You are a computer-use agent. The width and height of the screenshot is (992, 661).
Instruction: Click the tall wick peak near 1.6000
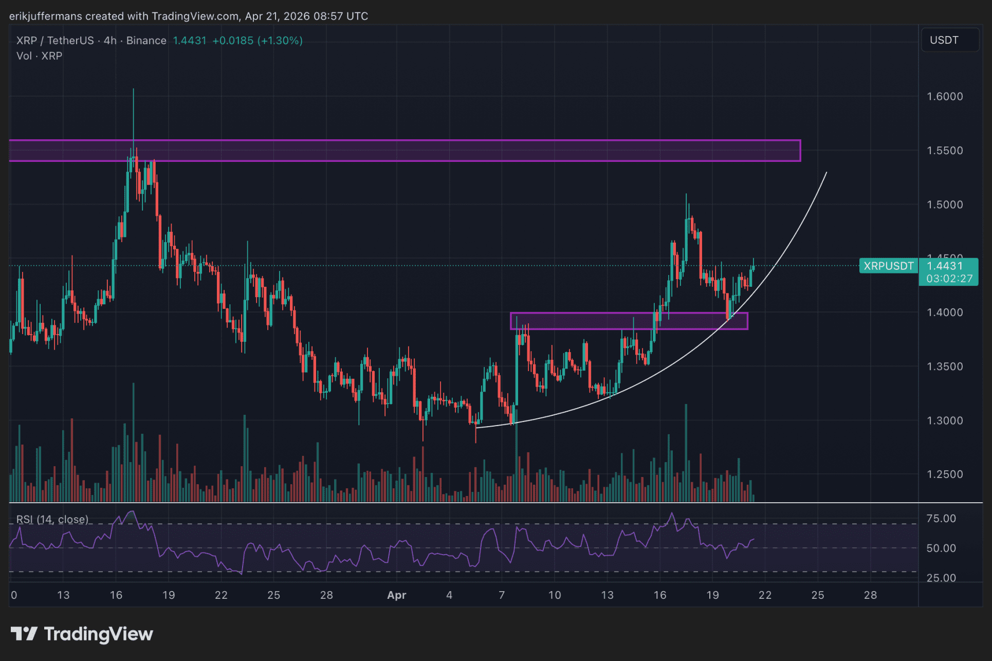(x=134, y=90)
